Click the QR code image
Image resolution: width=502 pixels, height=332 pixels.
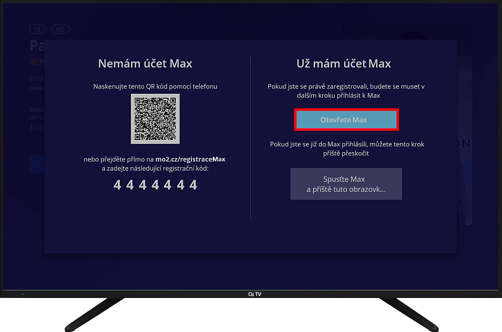[x=155, y=119]
